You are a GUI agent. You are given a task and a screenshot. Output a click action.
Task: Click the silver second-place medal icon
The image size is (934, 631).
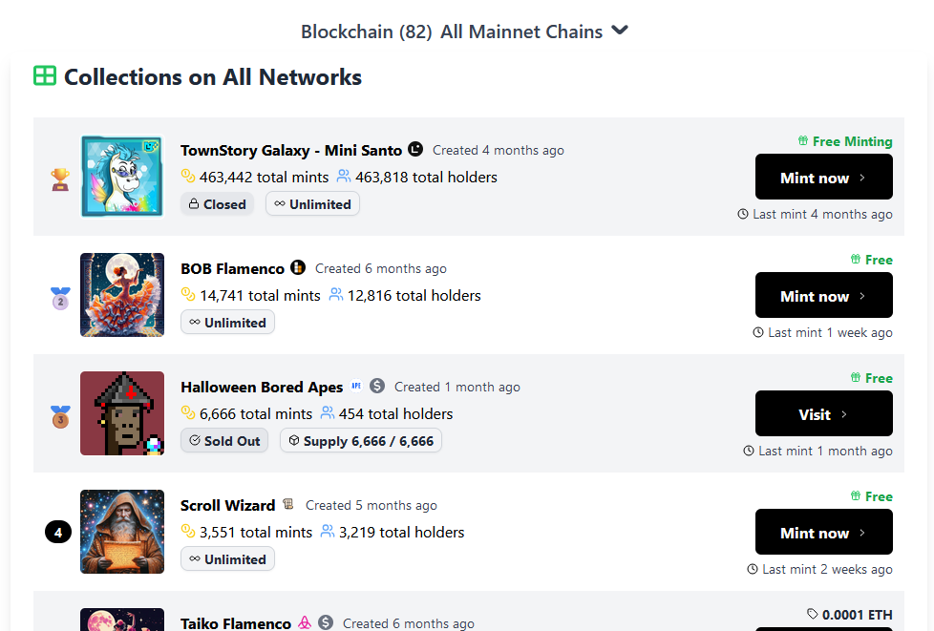60,298
